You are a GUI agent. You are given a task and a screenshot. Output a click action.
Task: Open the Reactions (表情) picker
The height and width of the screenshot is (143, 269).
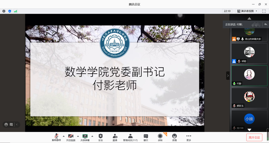pos(174,137)
